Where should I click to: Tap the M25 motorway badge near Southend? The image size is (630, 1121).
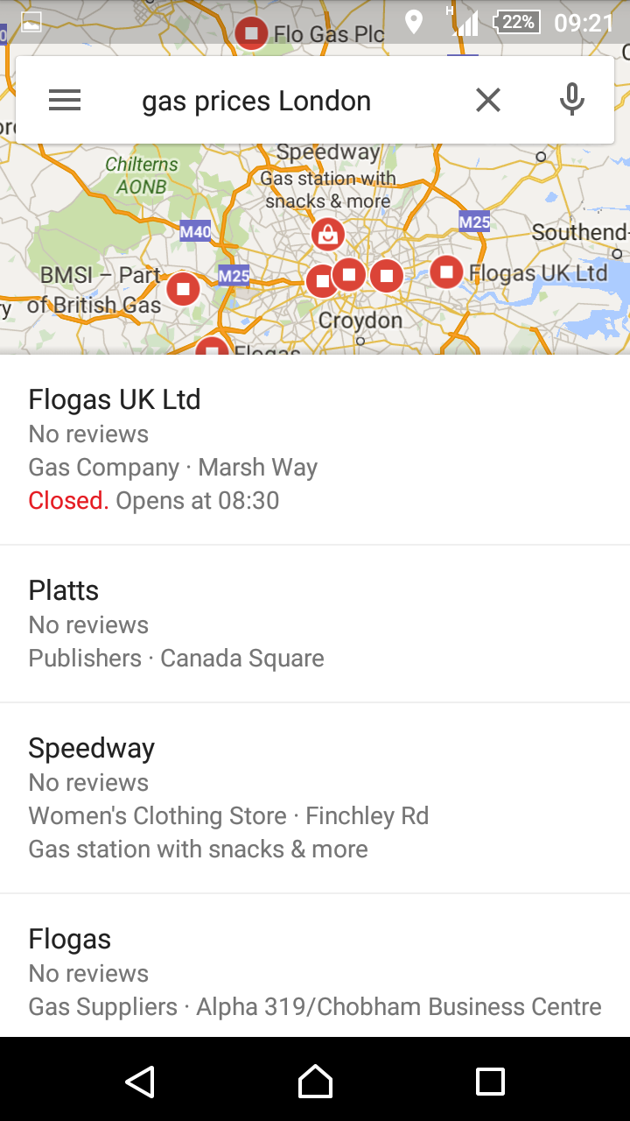pos(474,222)
